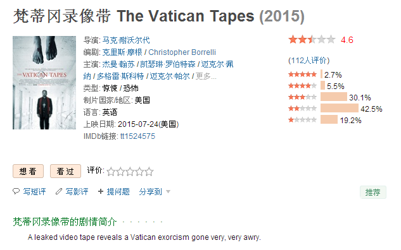
Task: View the 112人评价 ratings link
Action: 309,61
